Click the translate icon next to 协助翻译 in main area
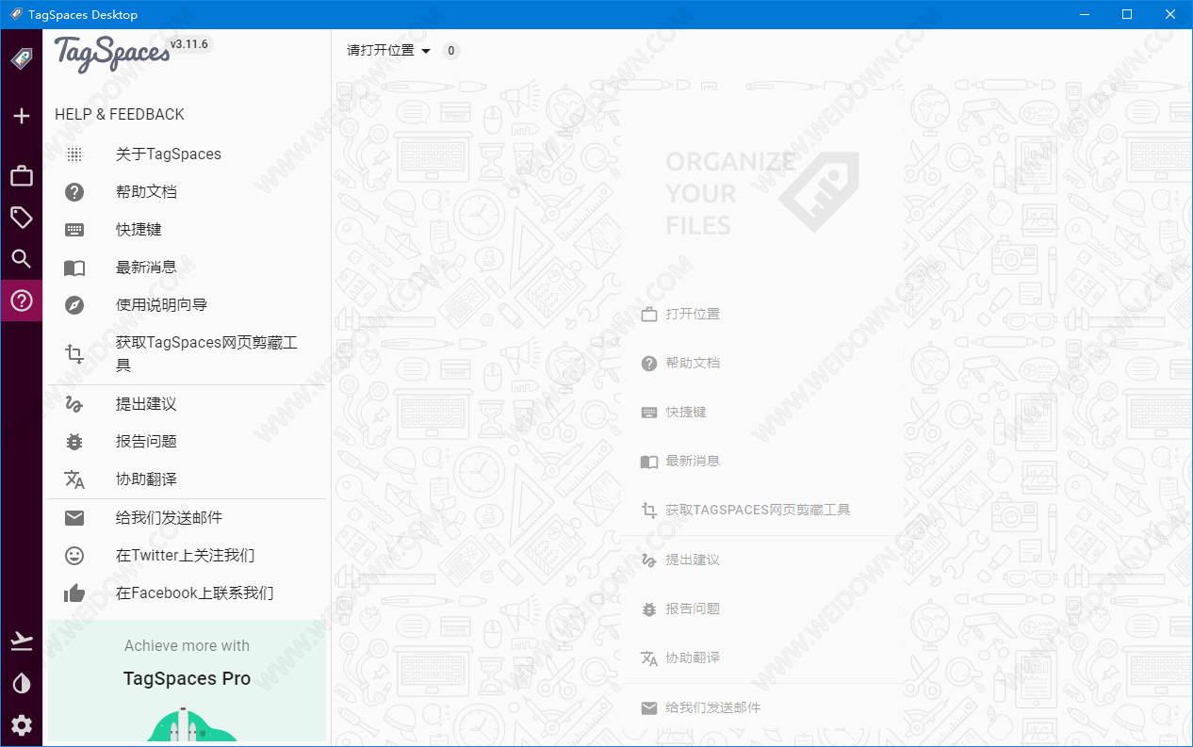The width and height of the screenshot is (1193, 747). 649,658
